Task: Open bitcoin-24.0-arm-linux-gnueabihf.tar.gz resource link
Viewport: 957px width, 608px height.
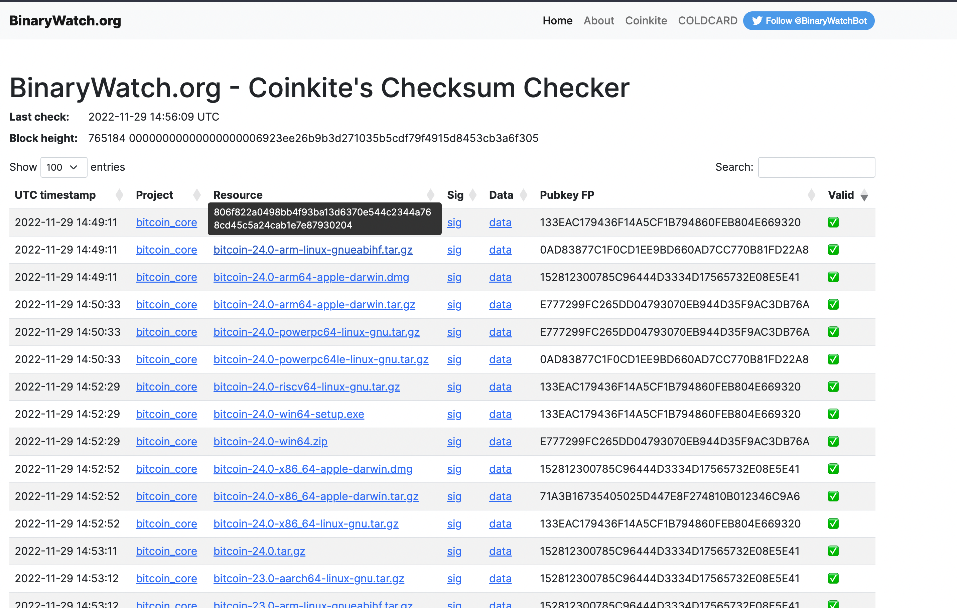Action: coord(313,250)
